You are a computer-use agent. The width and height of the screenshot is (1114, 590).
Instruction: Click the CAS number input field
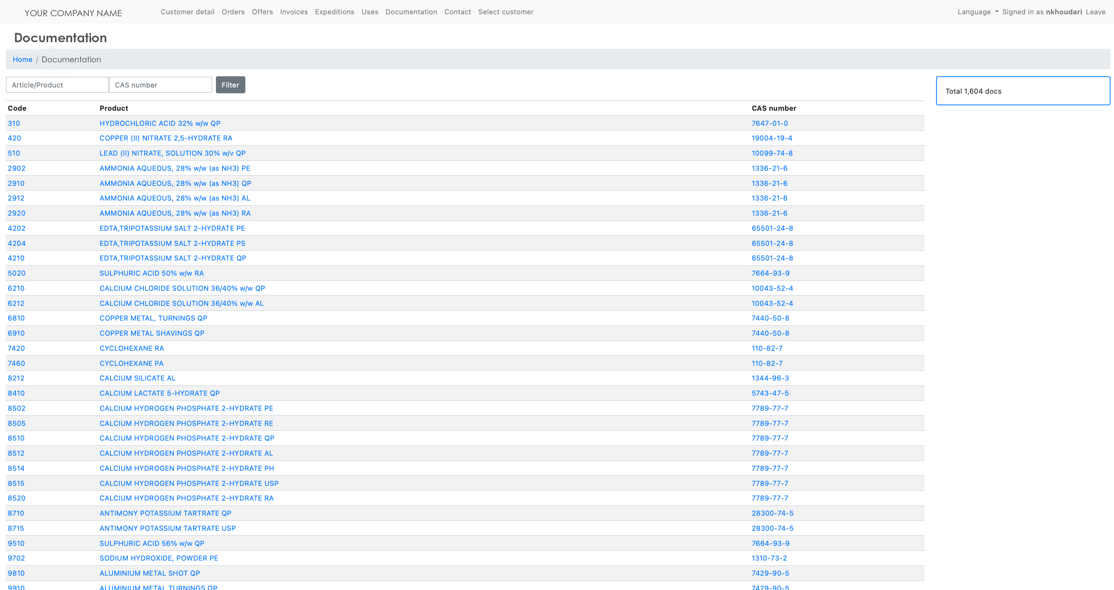pos(160,85)
